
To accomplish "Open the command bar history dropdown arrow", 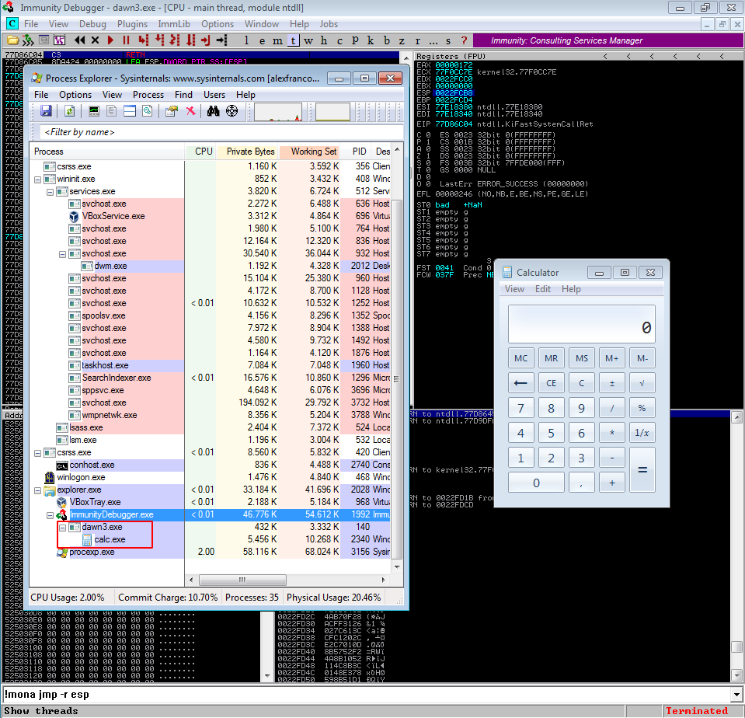I will pos(737,695).
